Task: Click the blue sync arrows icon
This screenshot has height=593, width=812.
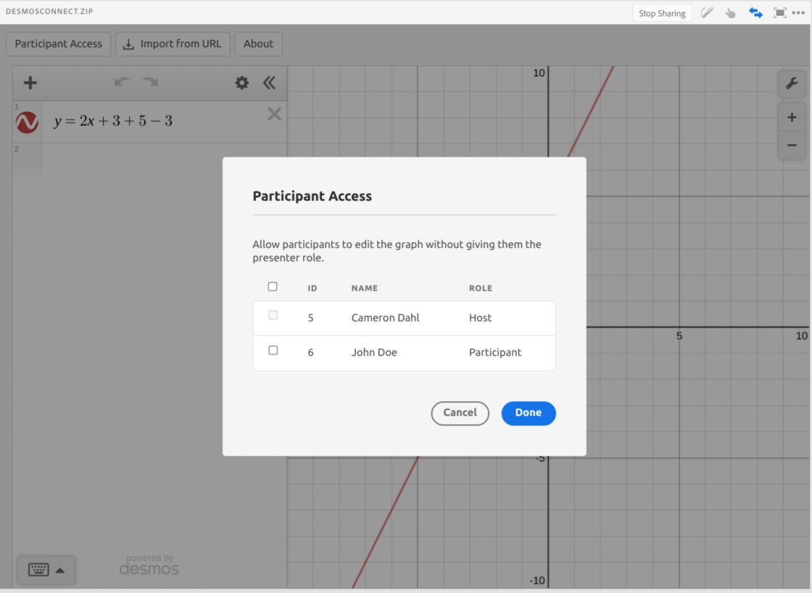Action: click(755, 13)
